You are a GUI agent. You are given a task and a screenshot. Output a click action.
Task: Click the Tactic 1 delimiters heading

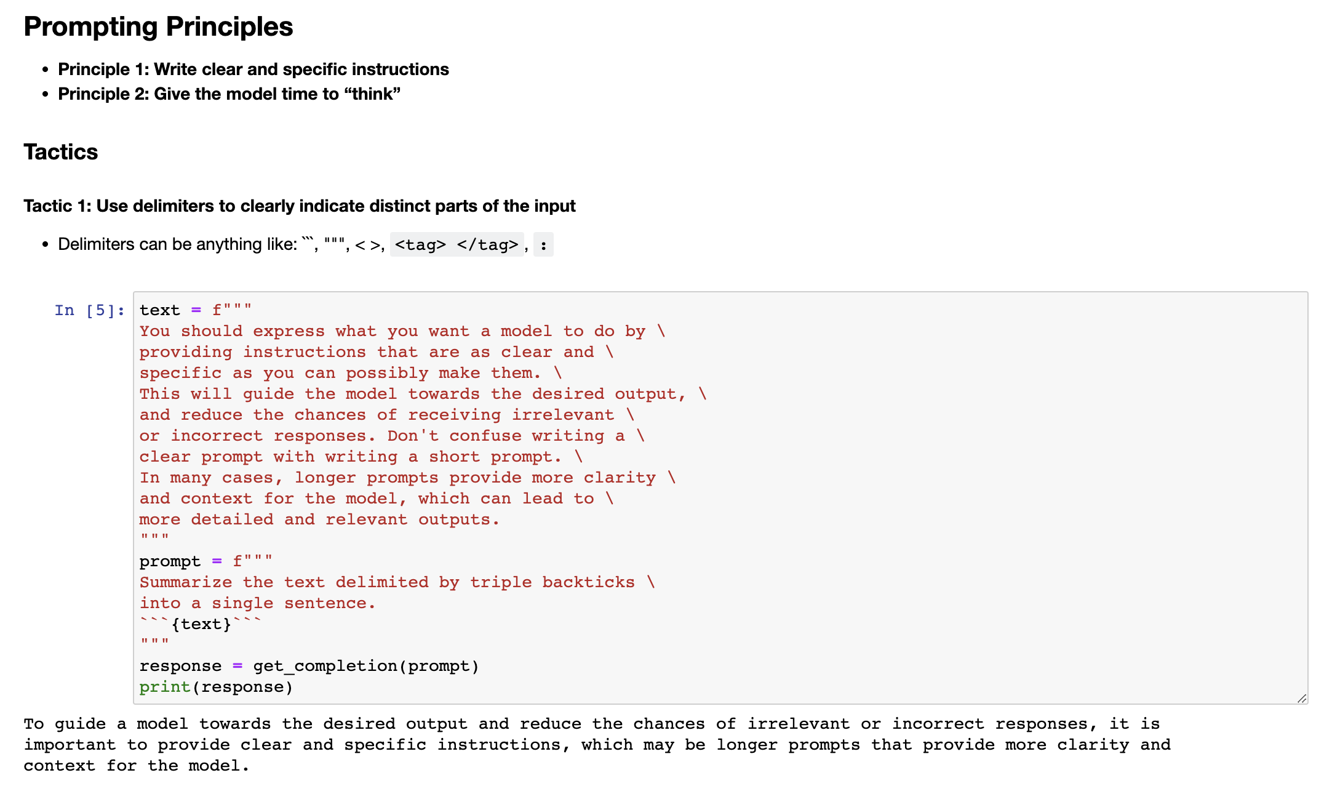point(299,206)
